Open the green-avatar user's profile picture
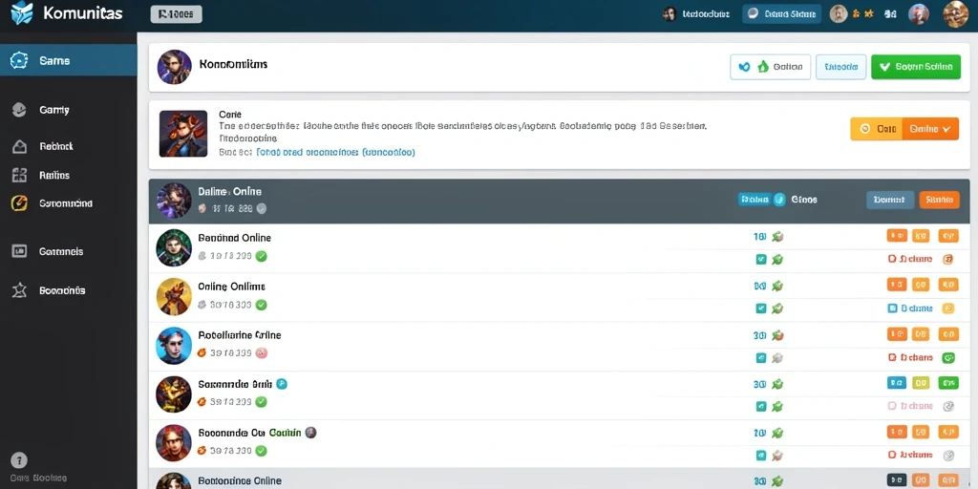The height and width of the screenshot is (489, 978). tap(174, 247)
